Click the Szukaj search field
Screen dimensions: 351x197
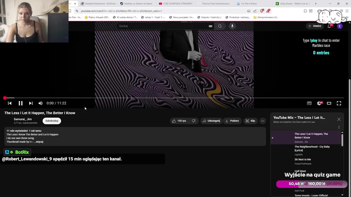pyautogui.click(x=163, y=26)
